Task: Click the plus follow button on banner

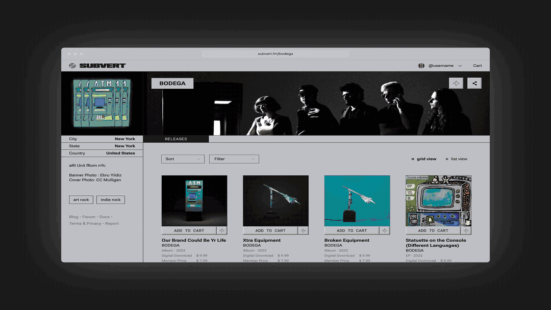Action: 456,83
